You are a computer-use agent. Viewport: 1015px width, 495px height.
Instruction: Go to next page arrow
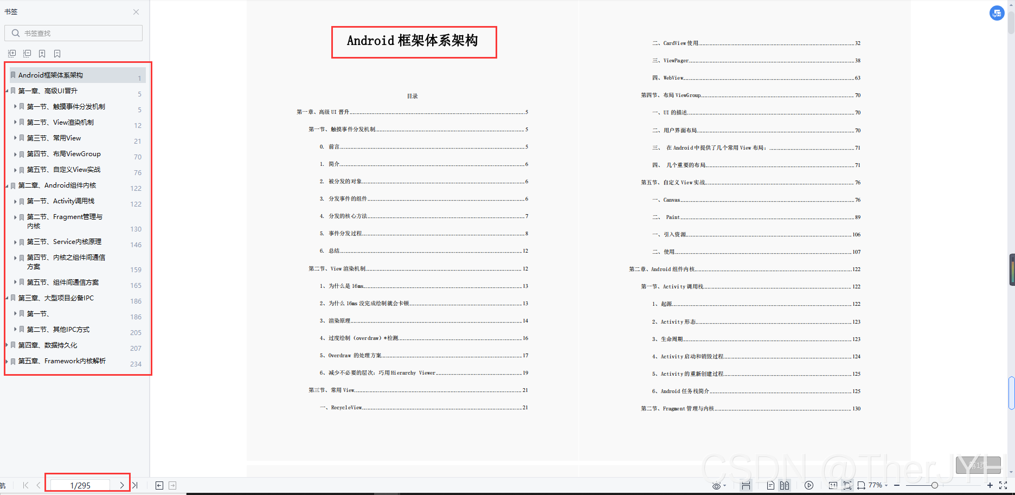(x=122, y=485)
